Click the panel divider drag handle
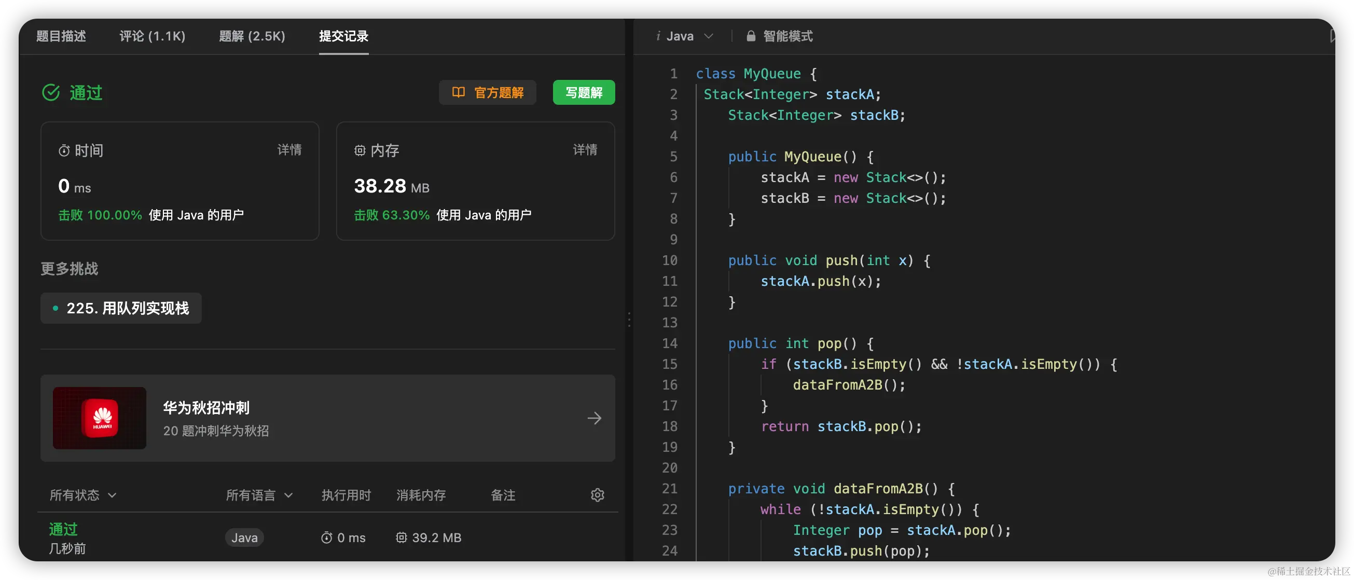 click(629, 320)
